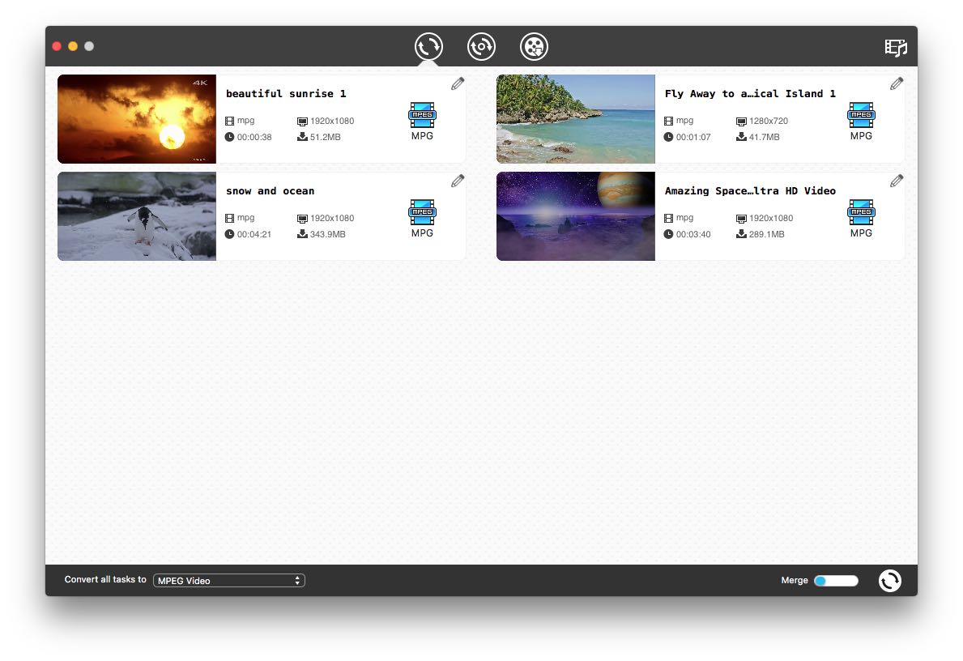Open the Convert tab icon
This screenshot has height=661, width=963.
pos(428,47)
